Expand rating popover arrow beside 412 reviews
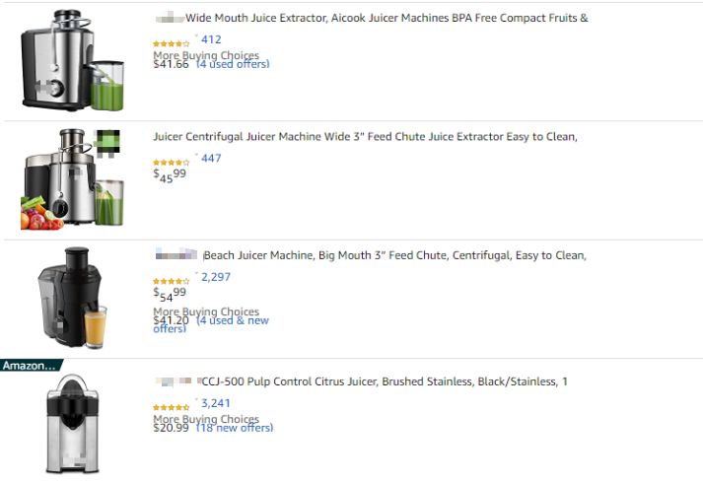 (x=196, y=37)
